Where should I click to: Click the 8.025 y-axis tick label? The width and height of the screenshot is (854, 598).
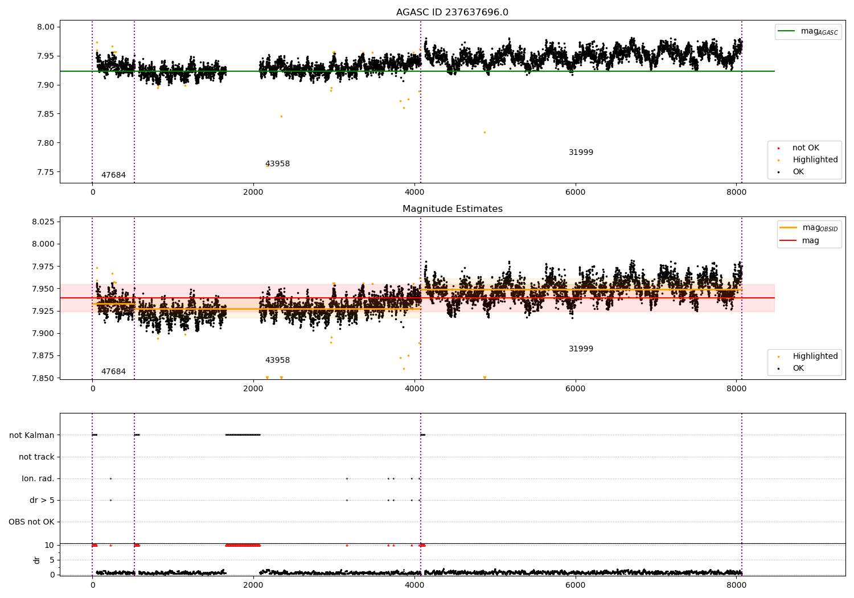click(44, 222)
